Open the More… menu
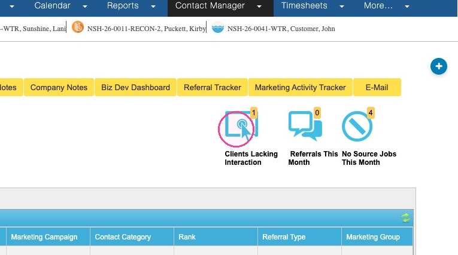Viewport: 458px width, 255px height. tap(378, 5)
